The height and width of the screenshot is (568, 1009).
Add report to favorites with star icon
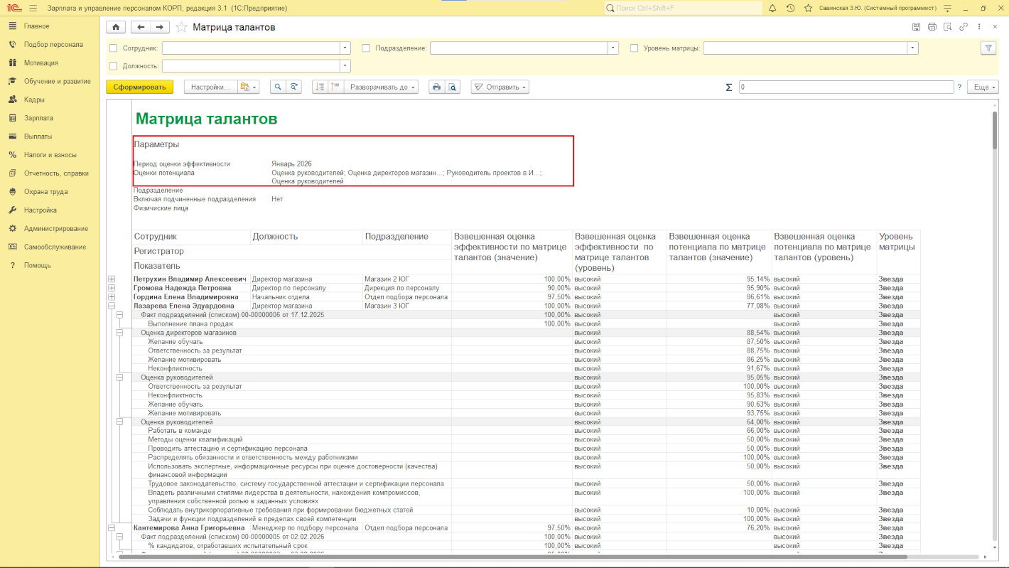point(181,27)
